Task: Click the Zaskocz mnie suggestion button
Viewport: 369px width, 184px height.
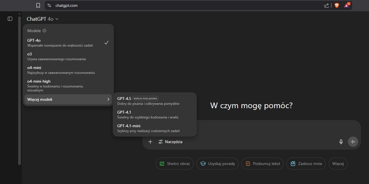Action: 306,164
